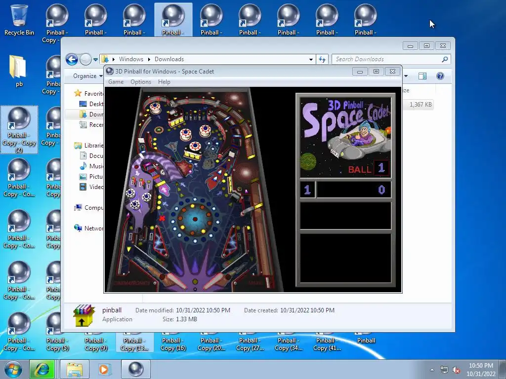506x379 pixels.
Task: Select the Pinball - Copy (34... shortcut
Action: [x=288, y=343]
